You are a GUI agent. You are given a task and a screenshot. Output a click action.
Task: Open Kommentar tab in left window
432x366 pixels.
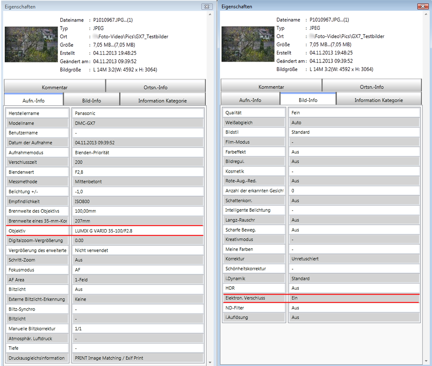point(54,86)
